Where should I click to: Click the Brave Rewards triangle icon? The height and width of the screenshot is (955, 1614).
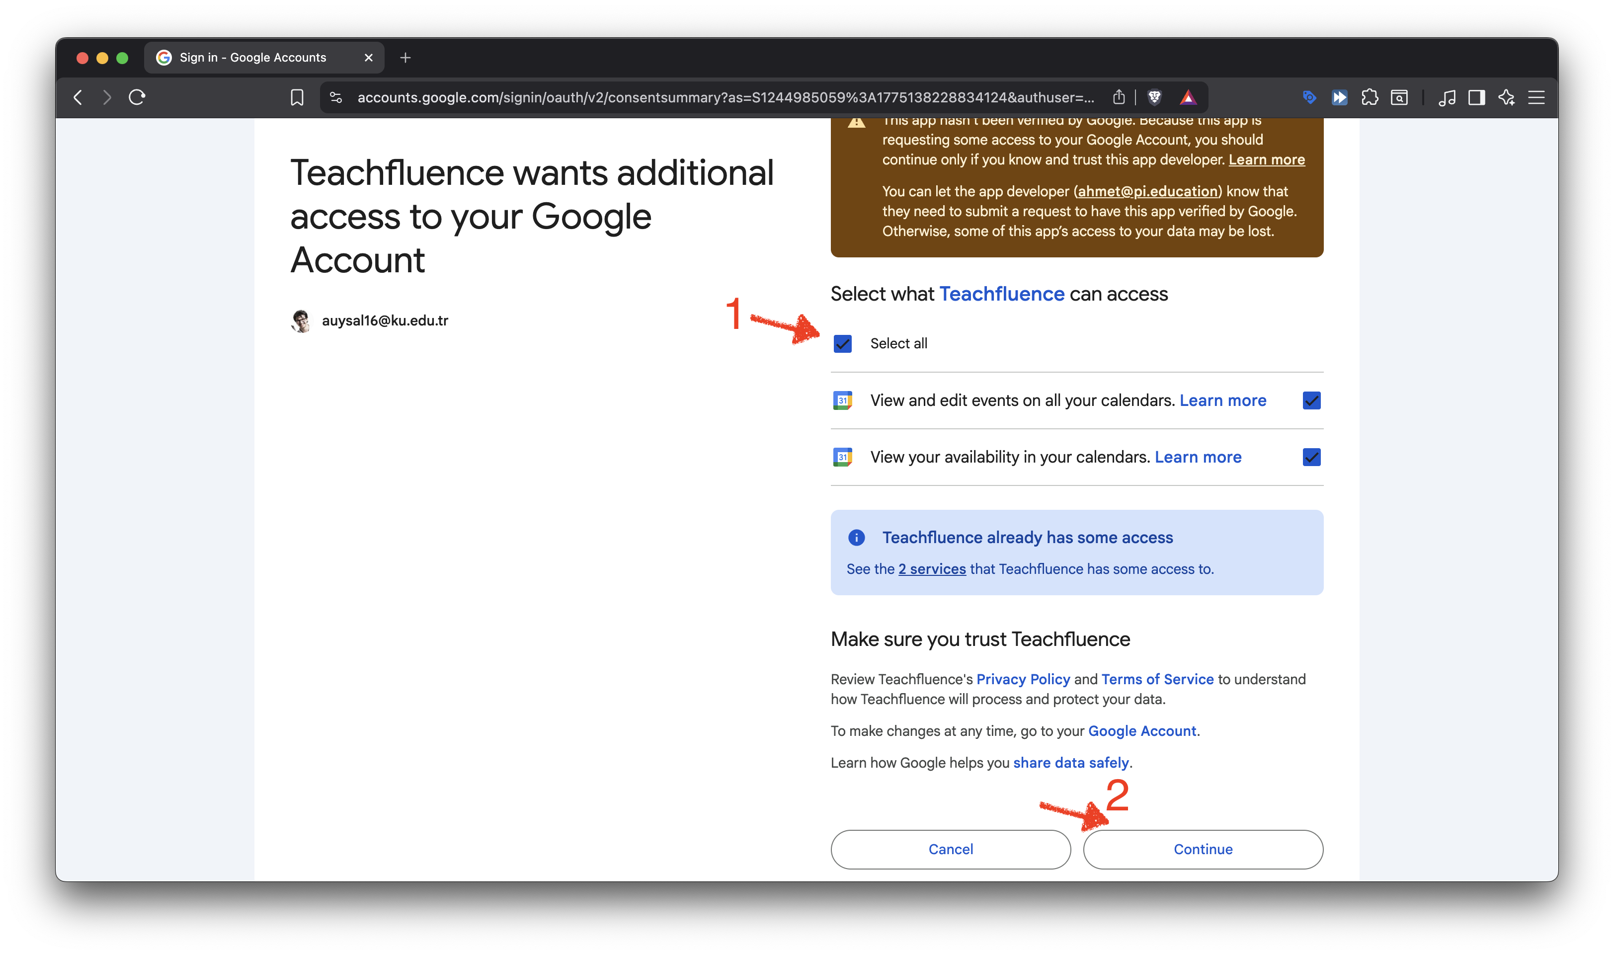pyautogui.click(x=1188, y=97)
